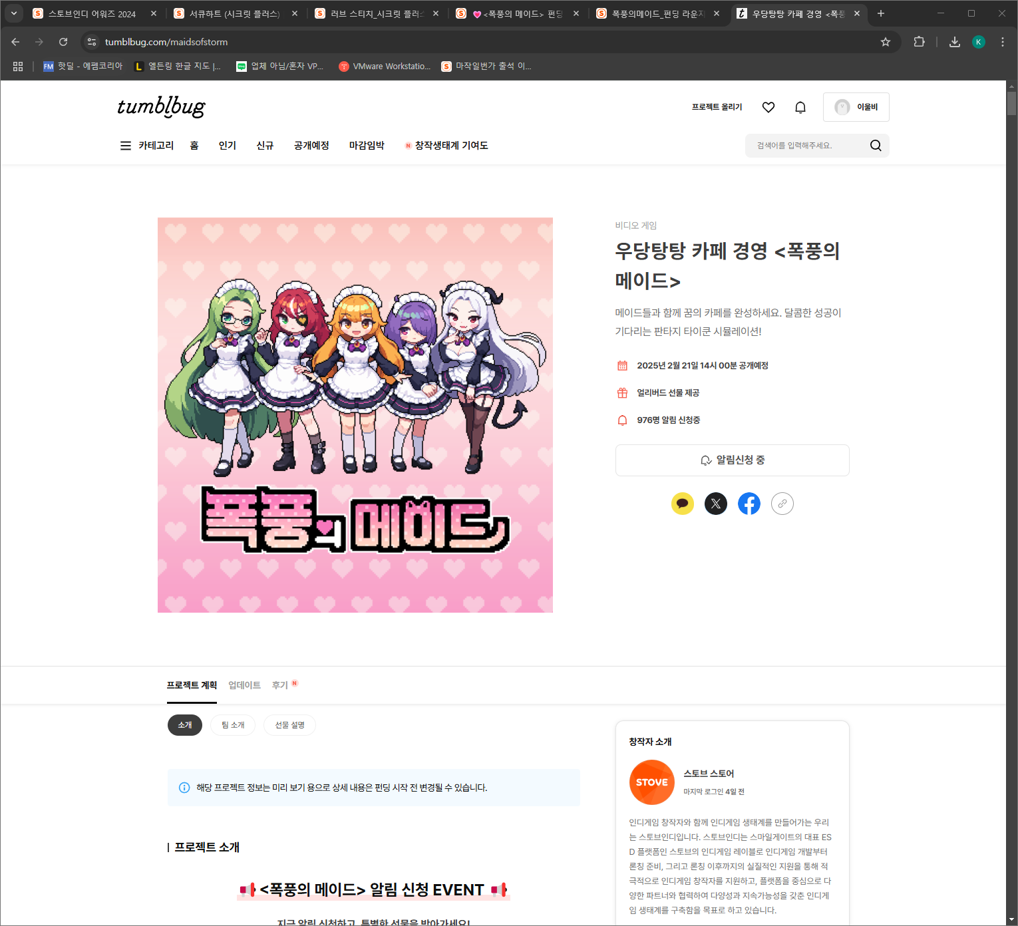This screenshot has height=926, width=1018.
Task: Open Chrome three-dot menu
Action: (x=1003, y=42)
